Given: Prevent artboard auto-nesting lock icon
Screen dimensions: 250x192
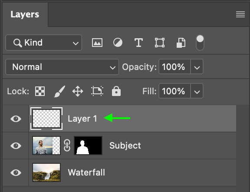Looking at the screenshot, I should click(97, 91).
